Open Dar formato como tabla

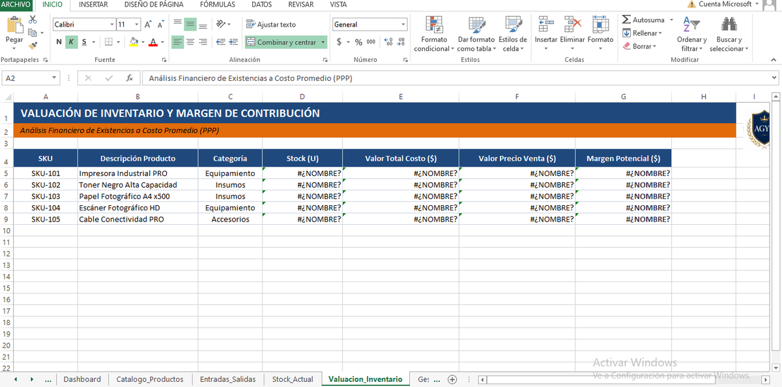pos(476,35)
